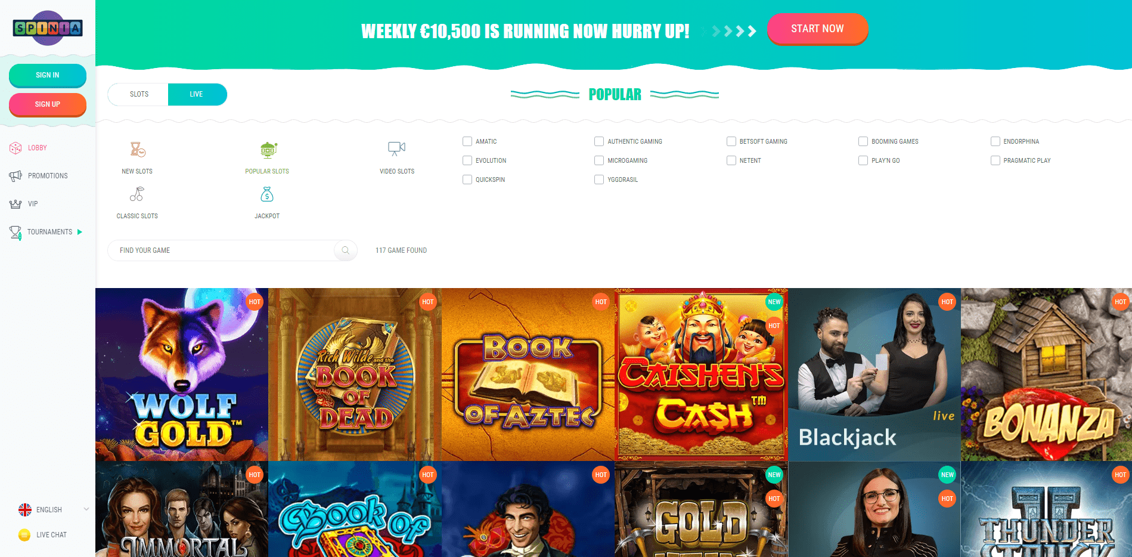Choose the Classic Slots cherry icon
Viewport: 1132px width, 557px height.
click(137, 194)
